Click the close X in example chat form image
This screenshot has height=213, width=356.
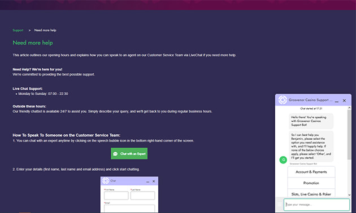tap(154, 181)
